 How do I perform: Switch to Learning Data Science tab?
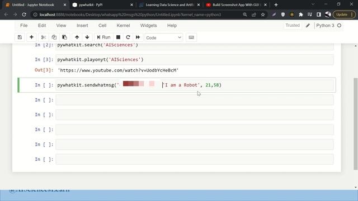coord(169,5)
